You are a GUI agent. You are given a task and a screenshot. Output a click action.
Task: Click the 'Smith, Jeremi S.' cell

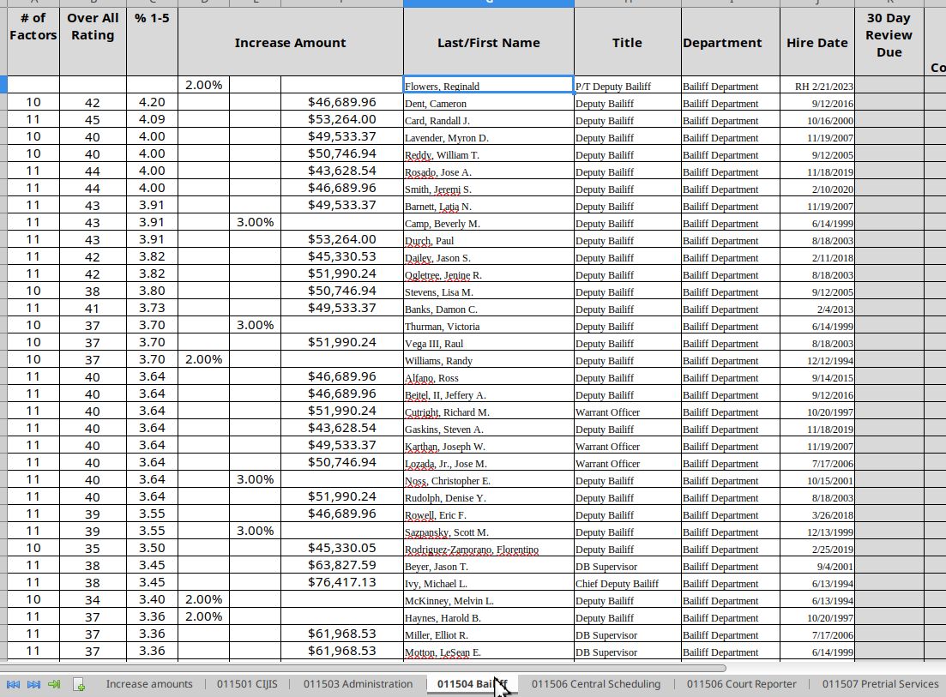[x=488, y=189]
